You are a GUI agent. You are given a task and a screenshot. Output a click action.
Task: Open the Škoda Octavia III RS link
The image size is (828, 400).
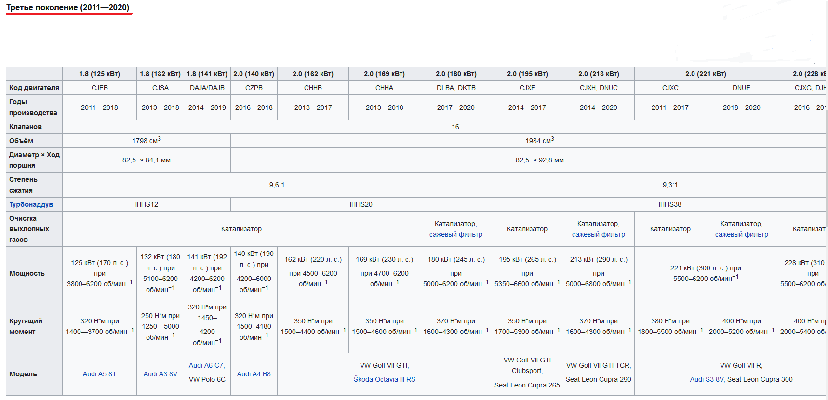click(x=384, y=379)
